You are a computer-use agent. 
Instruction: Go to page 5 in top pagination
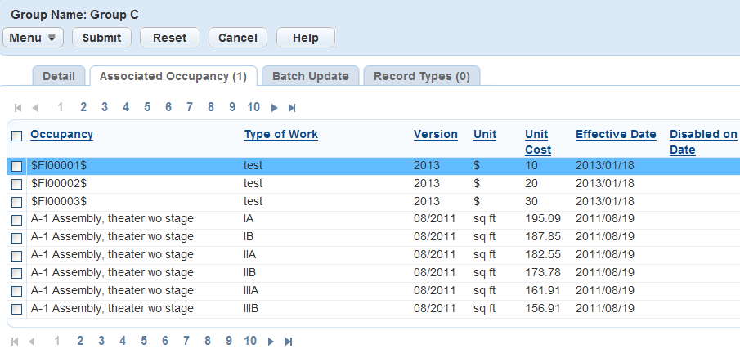147,107
